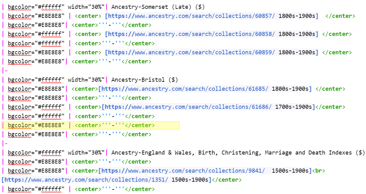Click bgcolor="#E8E8E8" on the 9841 URL line
The width and height of the screenshot is (366, 194).
tap(36, 171)
